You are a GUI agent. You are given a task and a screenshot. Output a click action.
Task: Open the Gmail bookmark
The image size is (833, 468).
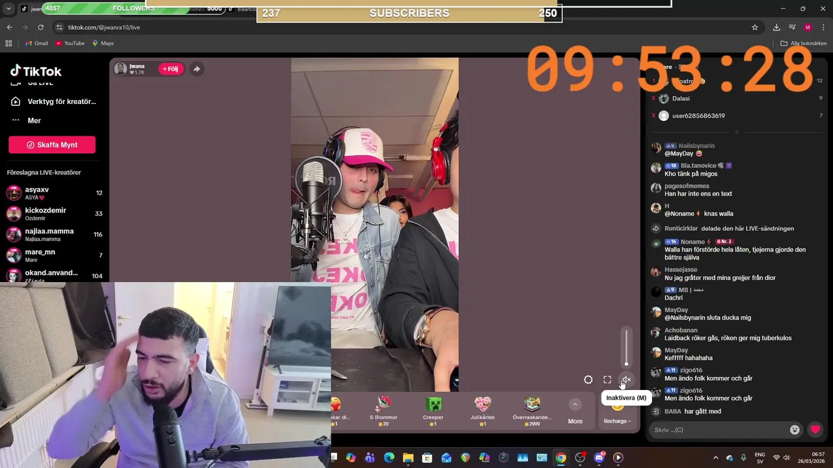36,44
